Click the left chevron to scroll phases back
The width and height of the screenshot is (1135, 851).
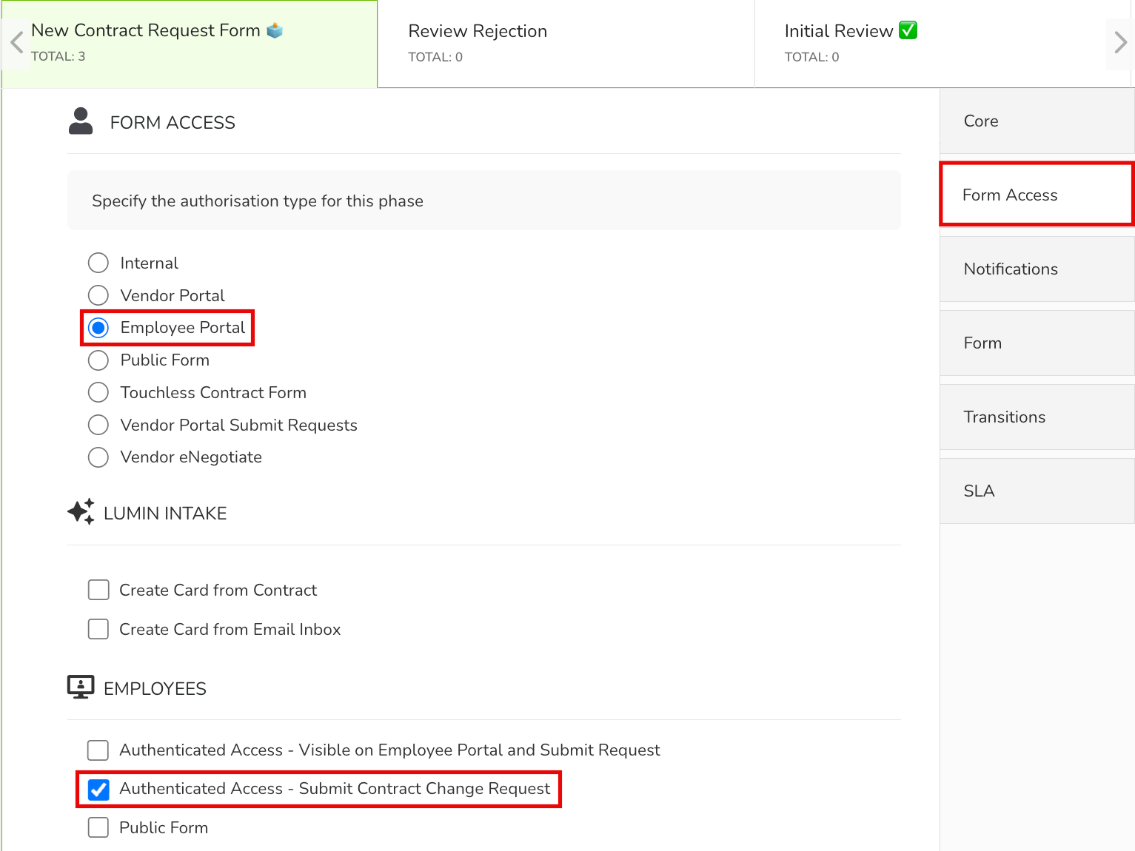tap(16, 43)
